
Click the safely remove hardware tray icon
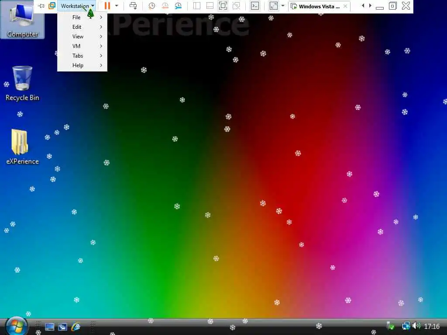(390, 326)
